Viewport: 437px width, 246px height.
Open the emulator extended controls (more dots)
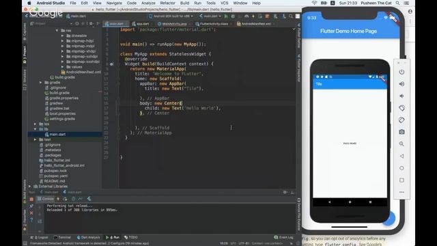(x=401, y=192)
